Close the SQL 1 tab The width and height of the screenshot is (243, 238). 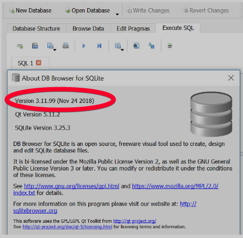(39, 63)
